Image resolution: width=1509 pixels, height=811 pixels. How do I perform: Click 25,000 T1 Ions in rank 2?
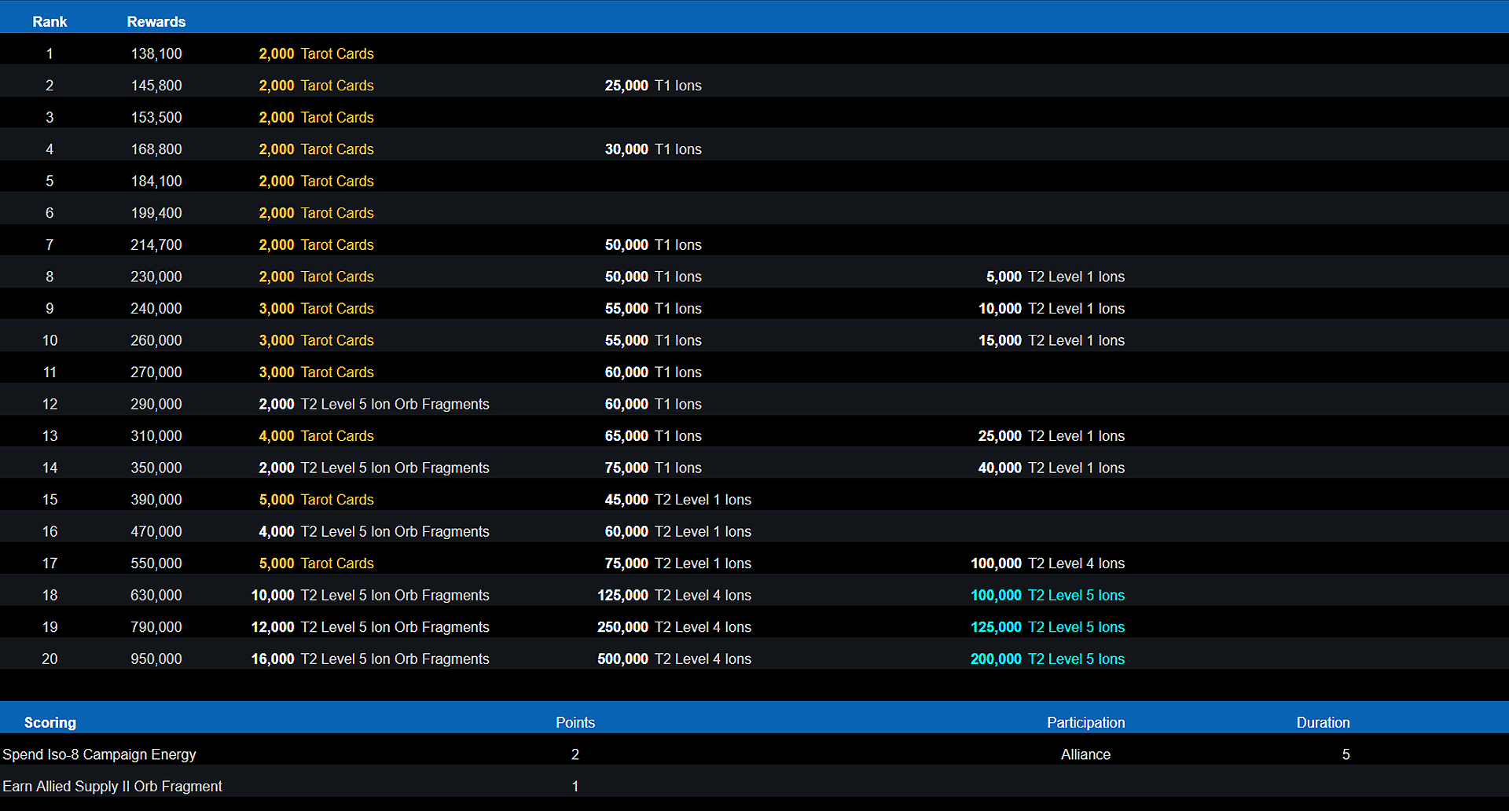click(653, 86)
